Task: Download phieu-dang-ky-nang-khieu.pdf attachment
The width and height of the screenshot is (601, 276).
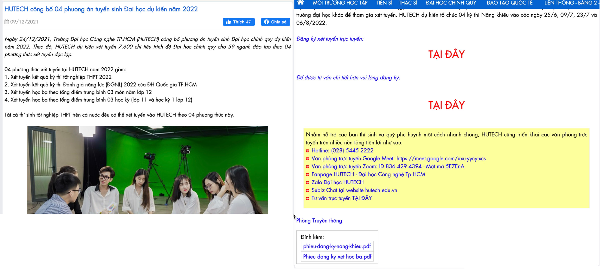Action: (x=337, y=246)
